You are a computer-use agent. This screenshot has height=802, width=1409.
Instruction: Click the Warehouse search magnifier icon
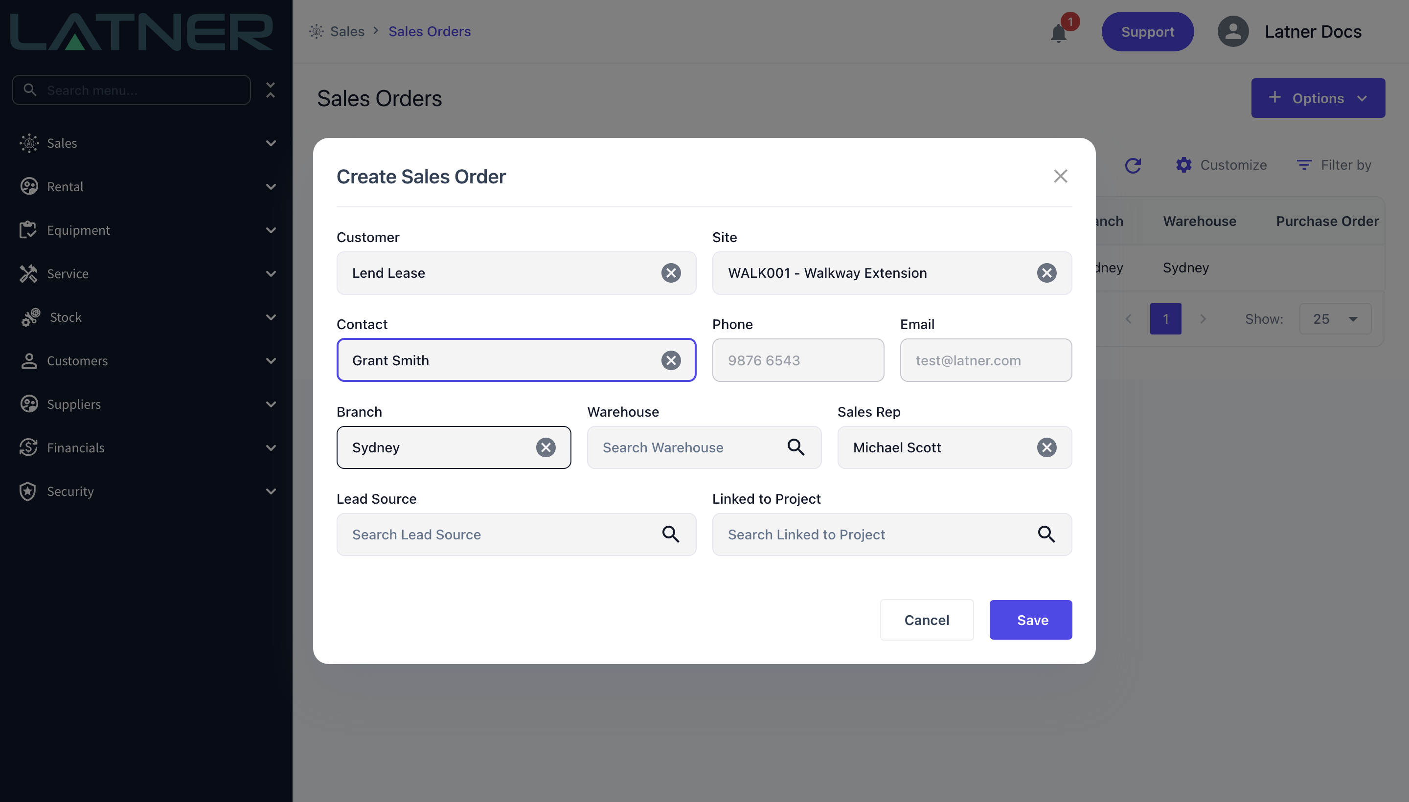click(x=795, y=447)
